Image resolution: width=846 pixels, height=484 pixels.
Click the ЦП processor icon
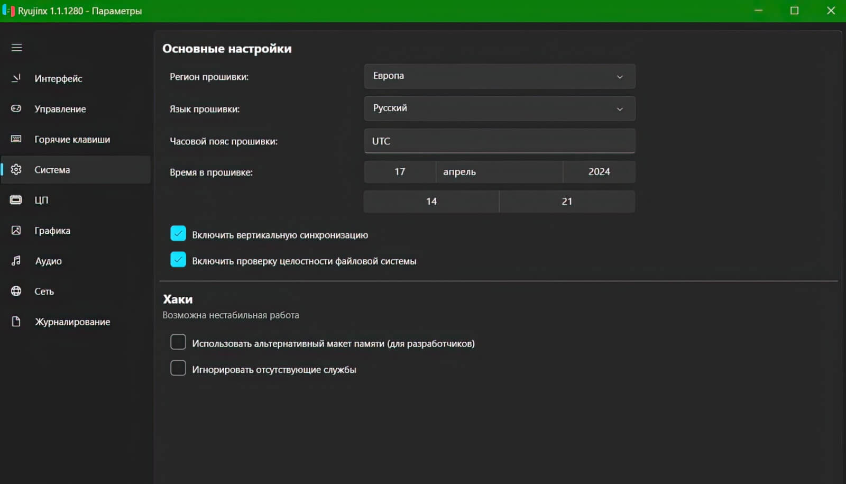pos(16,200)
